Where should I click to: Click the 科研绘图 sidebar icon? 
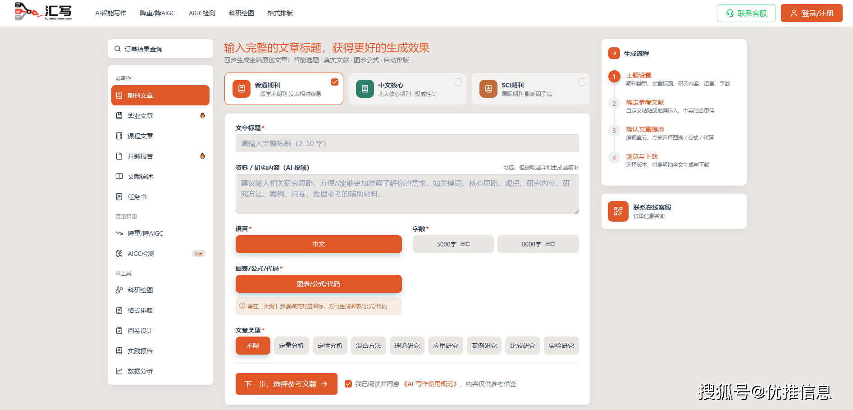click(x=119, y=290)
